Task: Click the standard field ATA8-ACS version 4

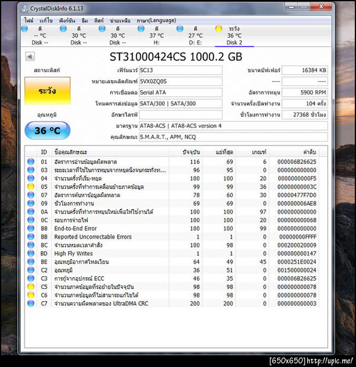Action: pos(233,126)
